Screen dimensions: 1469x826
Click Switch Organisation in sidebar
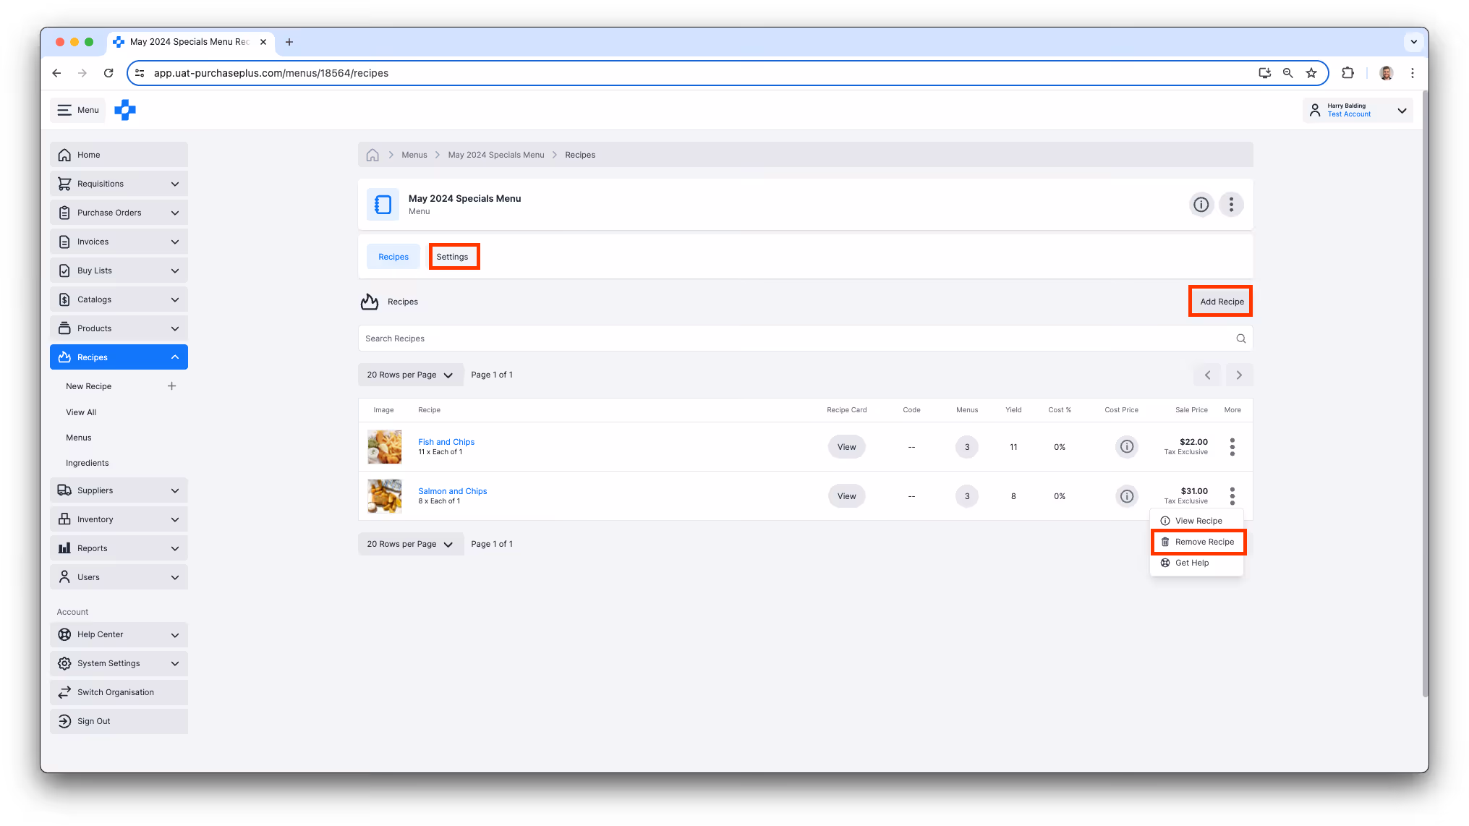[119, 692]
